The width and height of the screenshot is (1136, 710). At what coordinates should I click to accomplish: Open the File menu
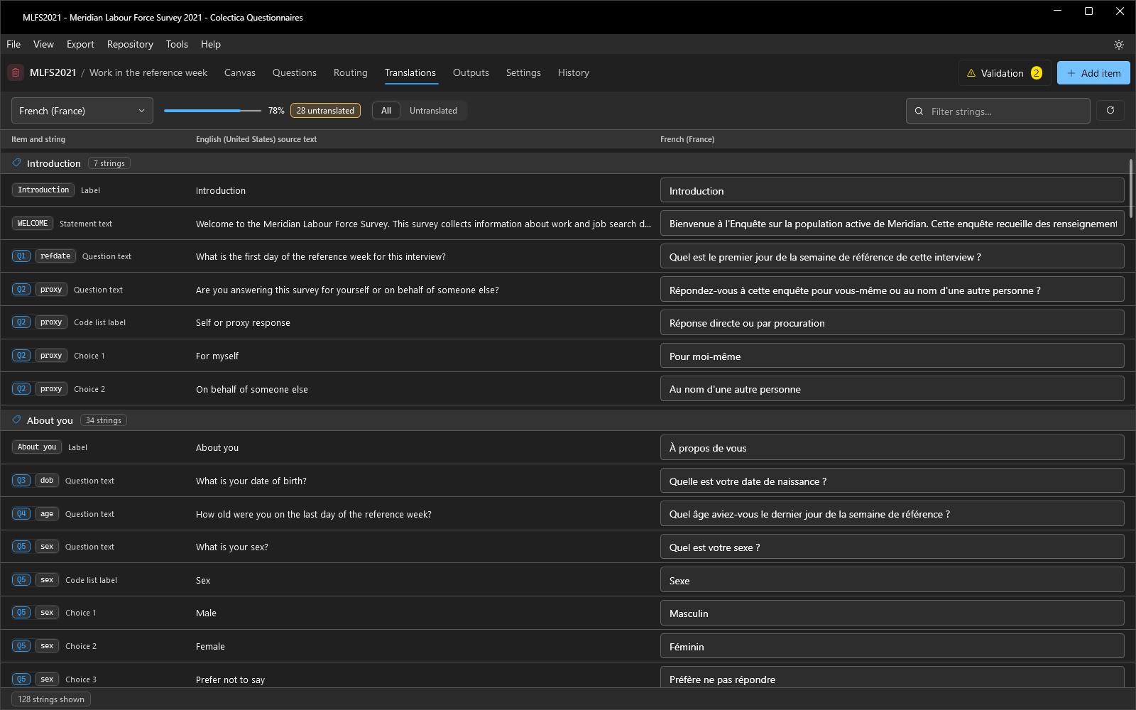13,44
